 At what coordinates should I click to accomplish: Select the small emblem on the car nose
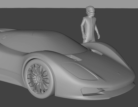119,73
